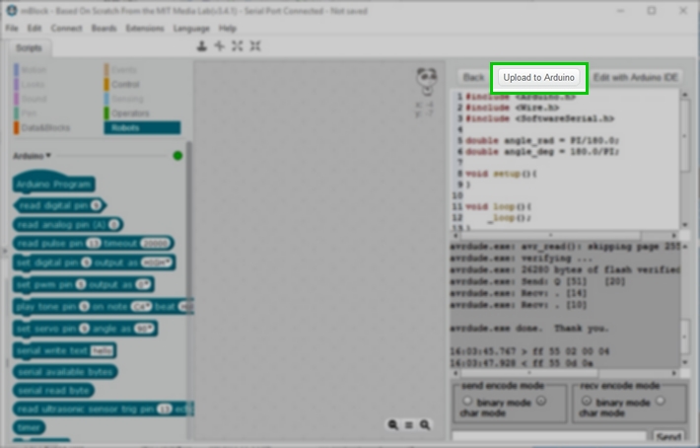Image resolution: width=700 pixels, height=448 pixels.
Task: Click the read pulse pin block
Action: tap(94, 244)
